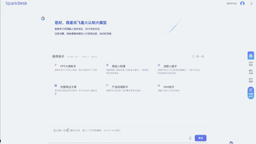Open the hamburger menu at top right
This screenshot has width=256, height=144.
(252, 3)
